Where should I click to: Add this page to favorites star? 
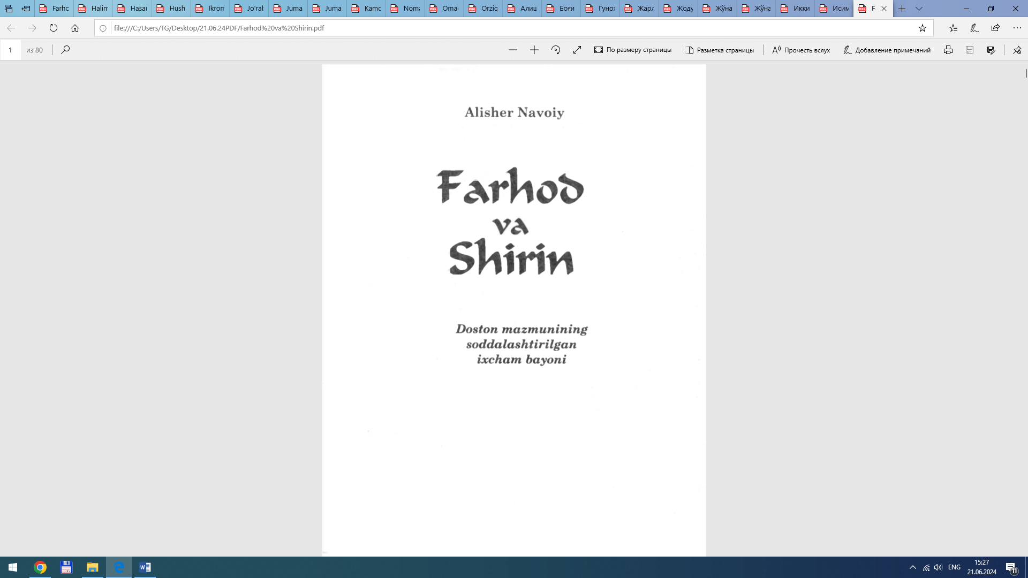[923, 28]
